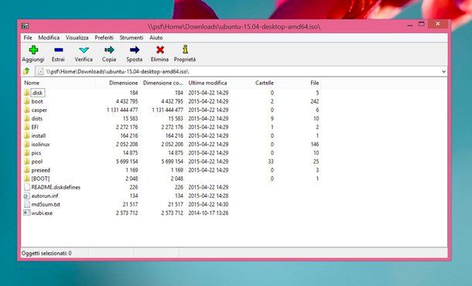This screenshot has height=286, width=472.
Task: Click boot size value 4 432 795
Action: 127,101
